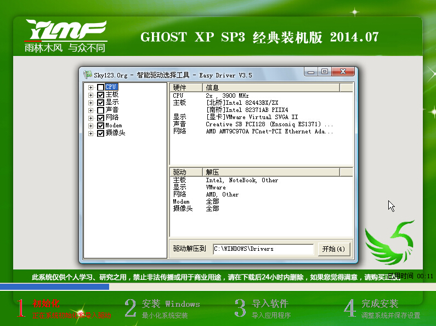Select the 声音 tree label
Screen dimensions: 436x326
(112, 110)
